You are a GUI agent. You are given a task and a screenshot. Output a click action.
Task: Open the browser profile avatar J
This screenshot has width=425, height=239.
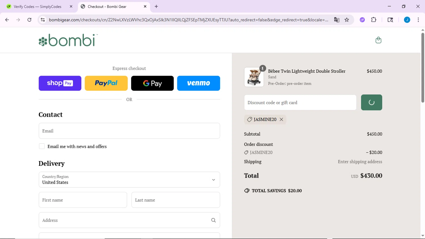[x=407, y=20]
